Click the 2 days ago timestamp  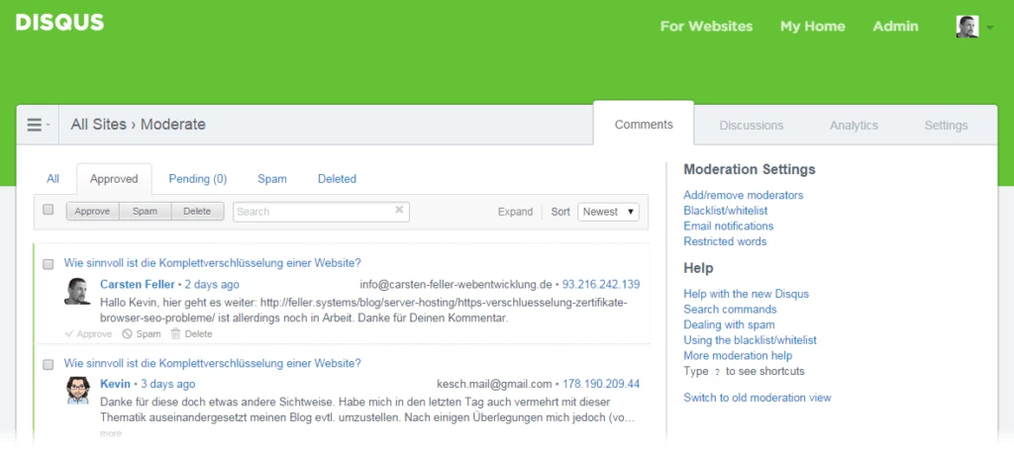(212, 284)
